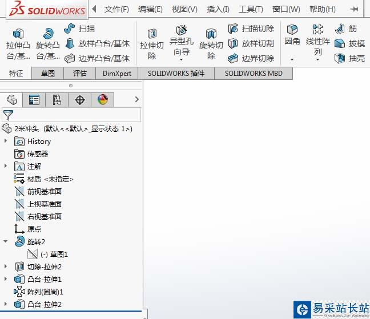
Task: Switch to the 特征 (Features) tab
Action: (x=16, y=74)
